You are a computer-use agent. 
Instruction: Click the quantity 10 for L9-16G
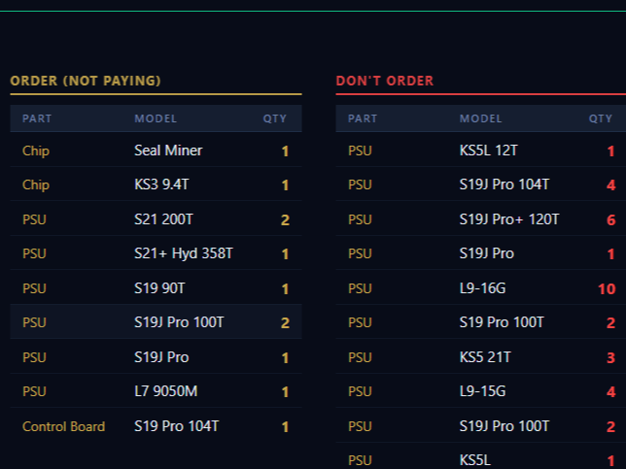607,288
